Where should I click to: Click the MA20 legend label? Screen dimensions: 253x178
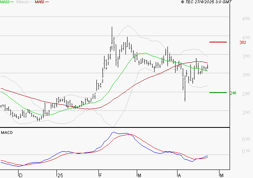5,2
